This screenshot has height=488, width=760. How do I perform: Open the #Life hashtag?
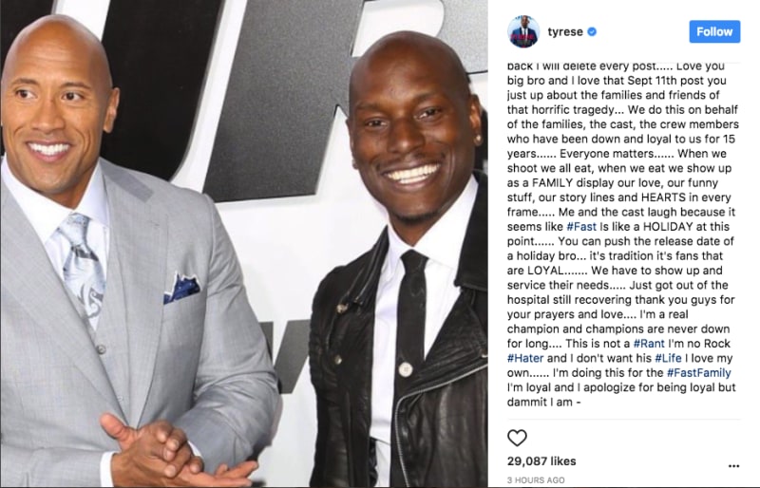click(668, 358)
